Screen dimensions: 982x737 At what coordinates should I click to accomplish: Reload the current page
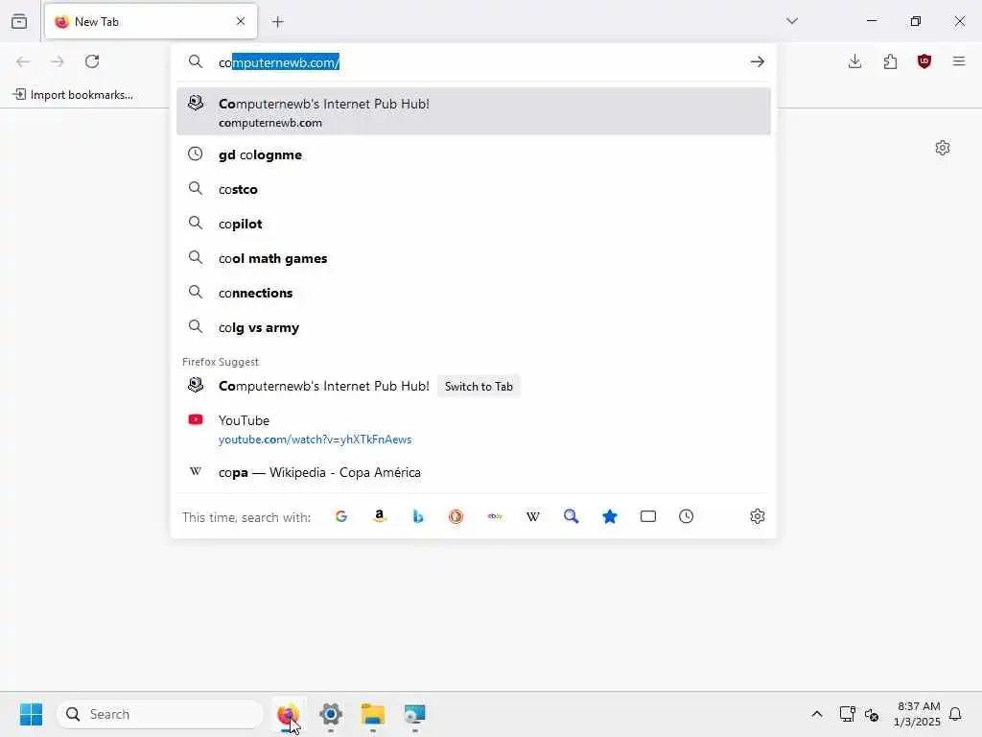(x=92, y=61)
